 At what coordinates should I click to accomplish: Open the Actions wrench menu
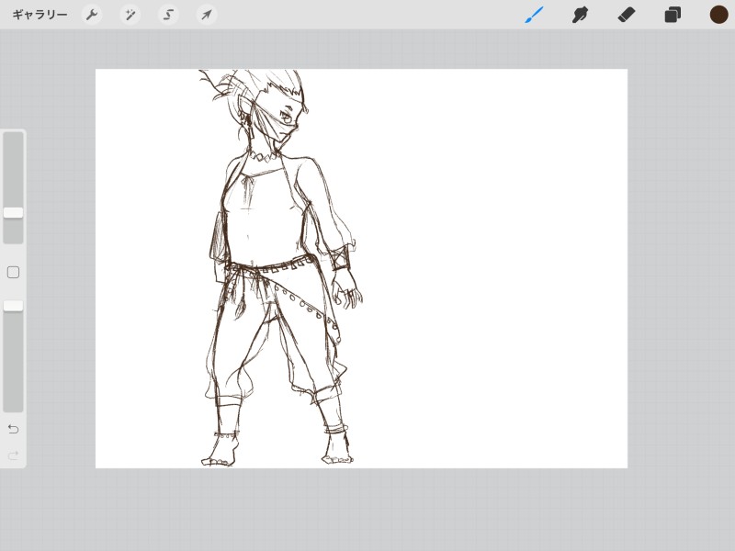[92, 15]
